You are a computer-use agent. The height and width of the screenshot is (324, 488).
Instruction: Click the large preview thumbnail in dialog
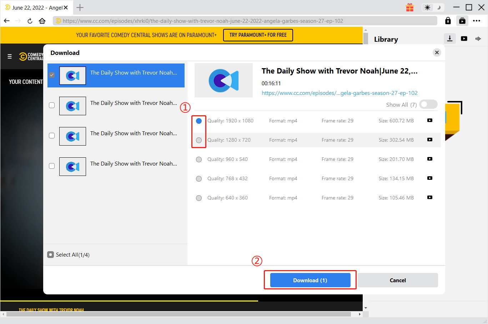pos(223,80)
